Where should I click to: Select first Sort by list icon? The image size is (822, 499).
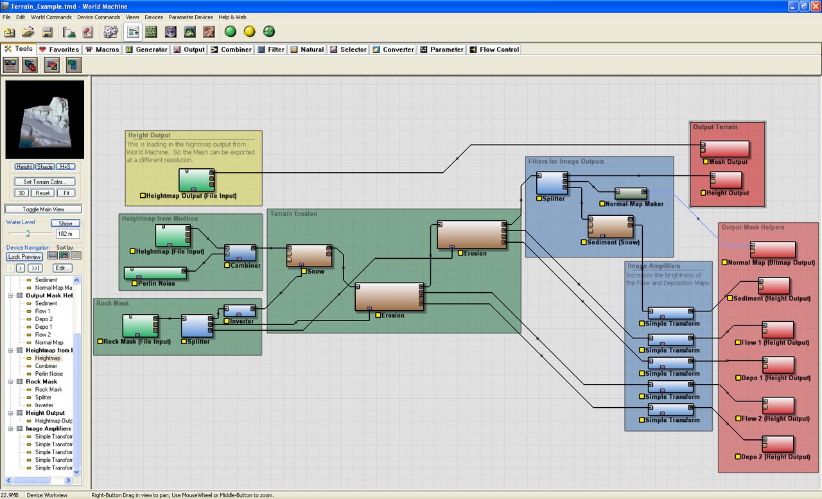point(53,256)
